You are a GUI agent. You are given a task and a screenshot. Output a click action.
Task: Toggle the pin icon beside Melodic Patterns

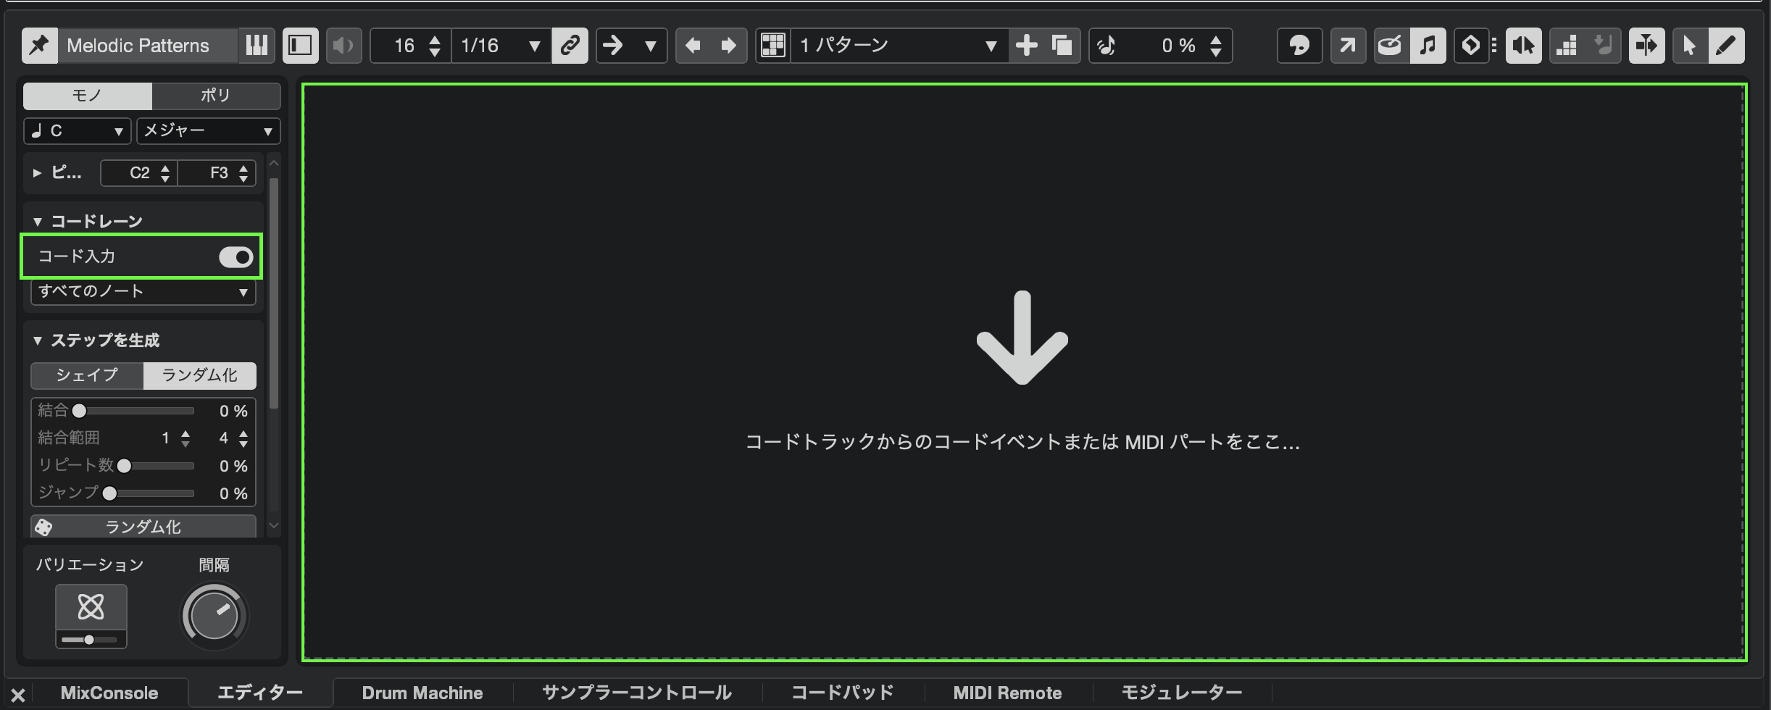39,46
